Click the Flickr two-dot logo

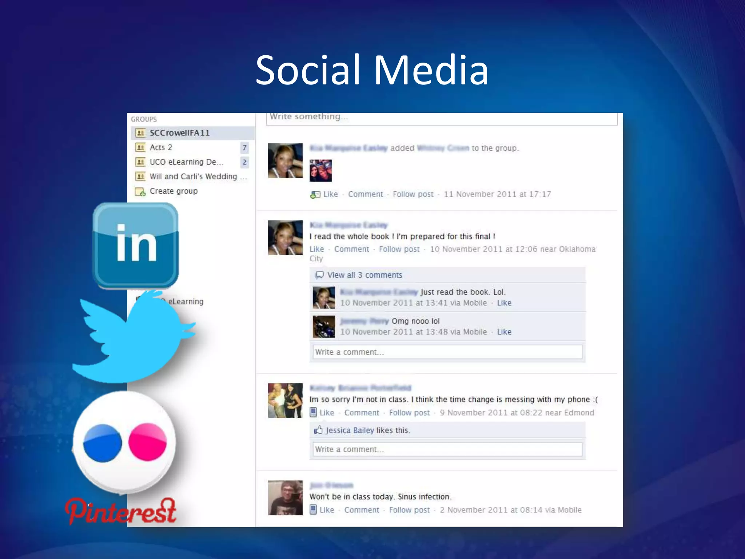coord(125,443)
